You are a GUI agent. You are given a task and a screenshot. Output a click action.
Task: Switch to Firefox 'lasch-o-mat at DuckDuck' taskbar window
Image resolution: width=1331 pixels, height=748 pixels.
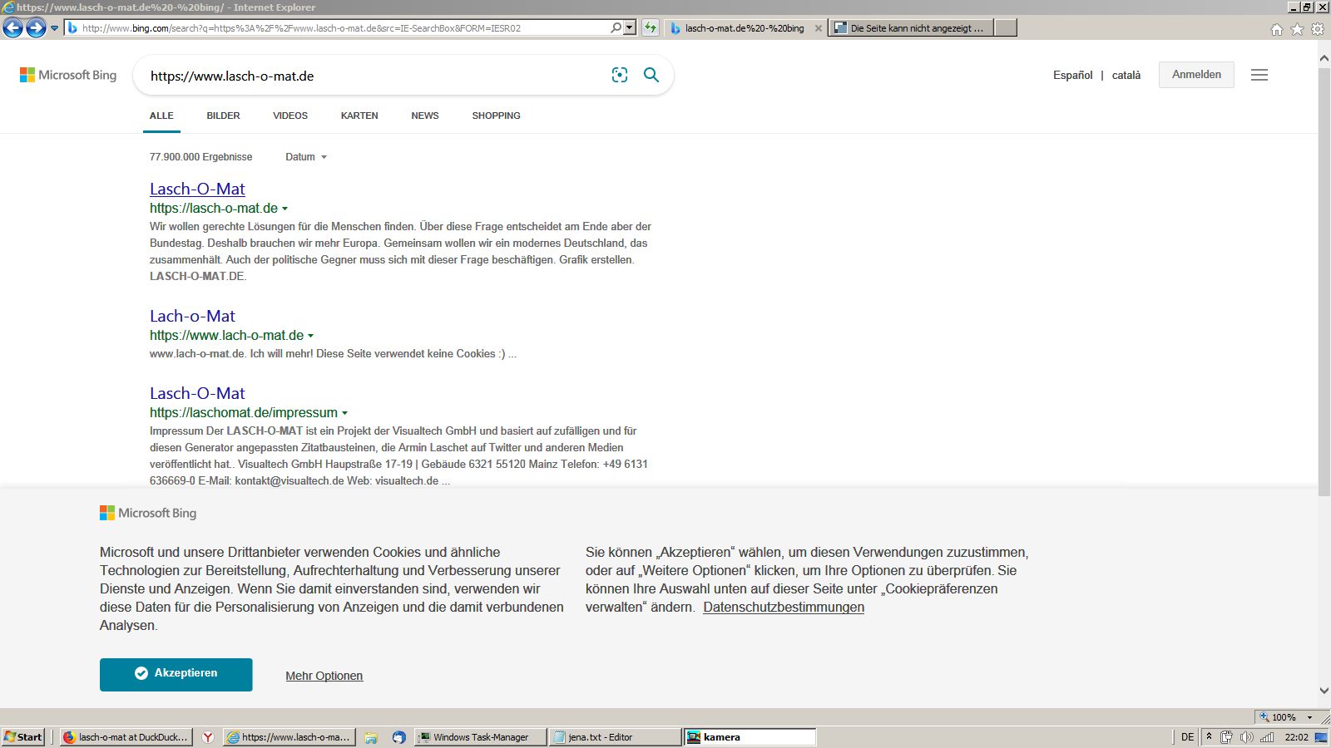126,737
